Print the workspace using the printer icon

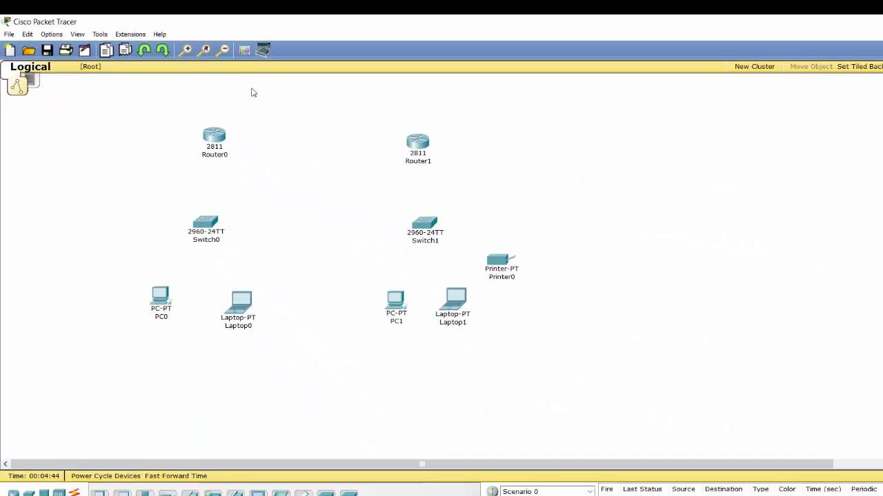[x=66, y=50]
